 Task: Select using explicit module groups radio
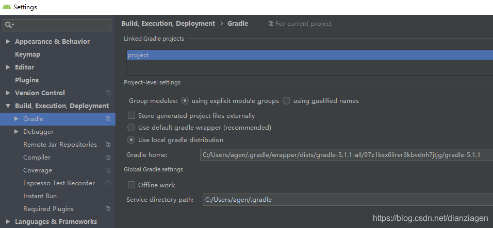185,101
